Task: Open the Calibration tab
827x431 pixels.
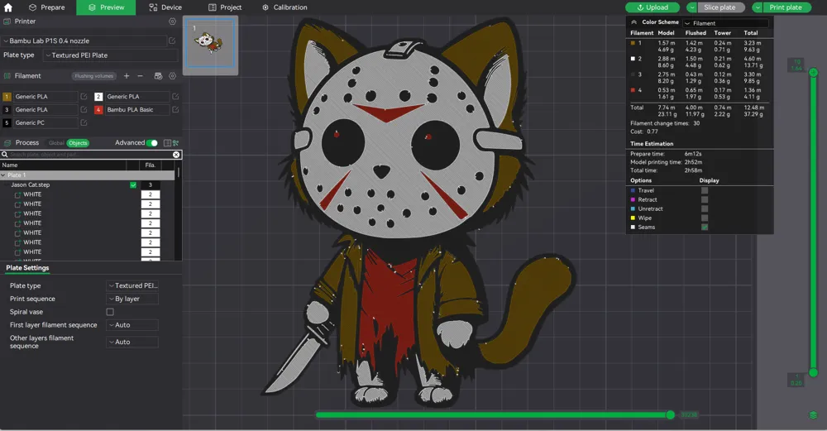Action: [284, 7]
